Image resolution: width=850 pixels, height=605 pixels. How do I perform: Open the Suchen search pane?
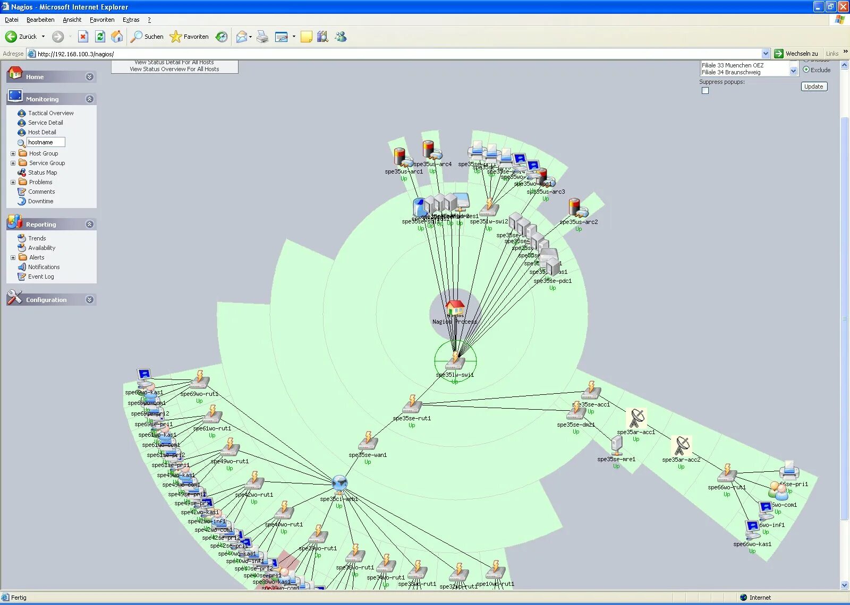point(147,37)
